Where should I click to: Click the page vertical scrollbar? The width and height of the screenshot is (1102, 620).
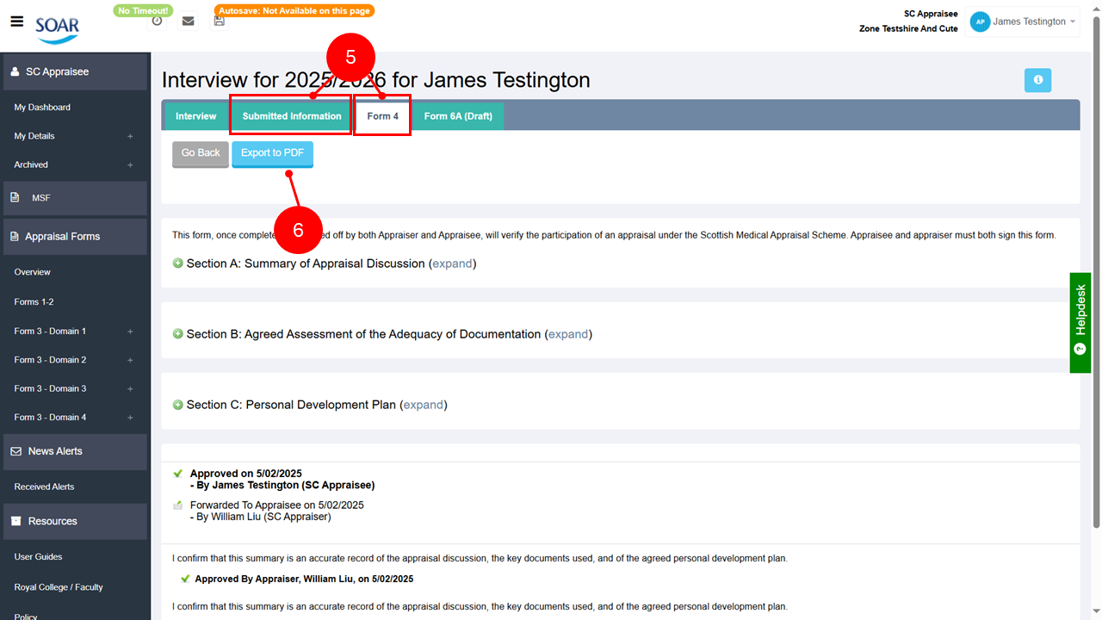tap(1096, 258)
